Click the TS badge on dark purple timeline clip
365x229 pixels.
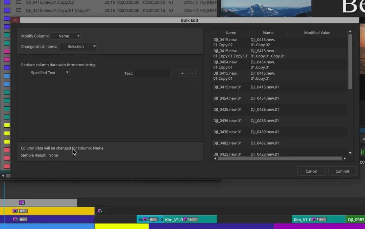tap(23, 219)
